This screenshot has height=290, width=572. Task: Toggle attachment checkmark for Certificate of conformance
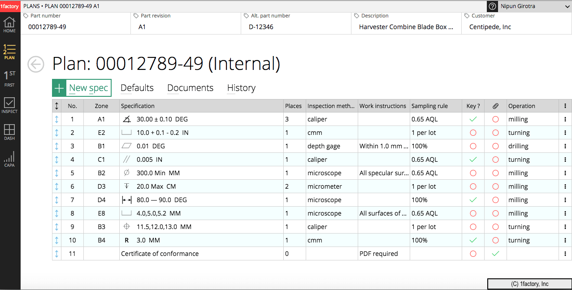(495, 254)
